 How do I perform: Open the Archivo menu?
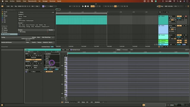(12, 1)
